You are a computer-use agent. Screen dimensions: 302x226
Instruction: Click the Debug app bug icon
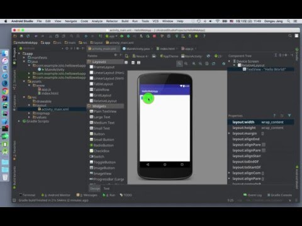(x=128, y=36)
